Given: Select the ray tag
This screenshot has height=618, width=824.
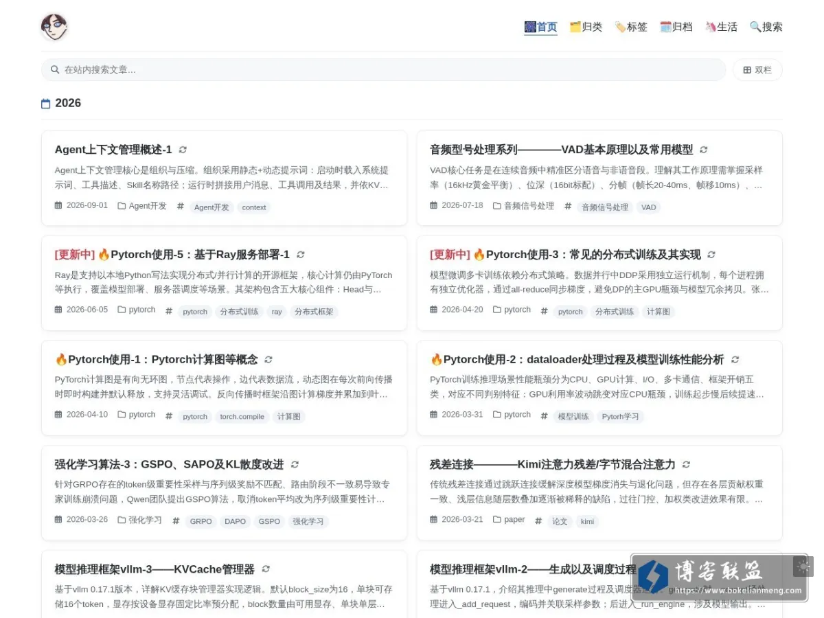Looking at the screenshot, I should (277, 312).
